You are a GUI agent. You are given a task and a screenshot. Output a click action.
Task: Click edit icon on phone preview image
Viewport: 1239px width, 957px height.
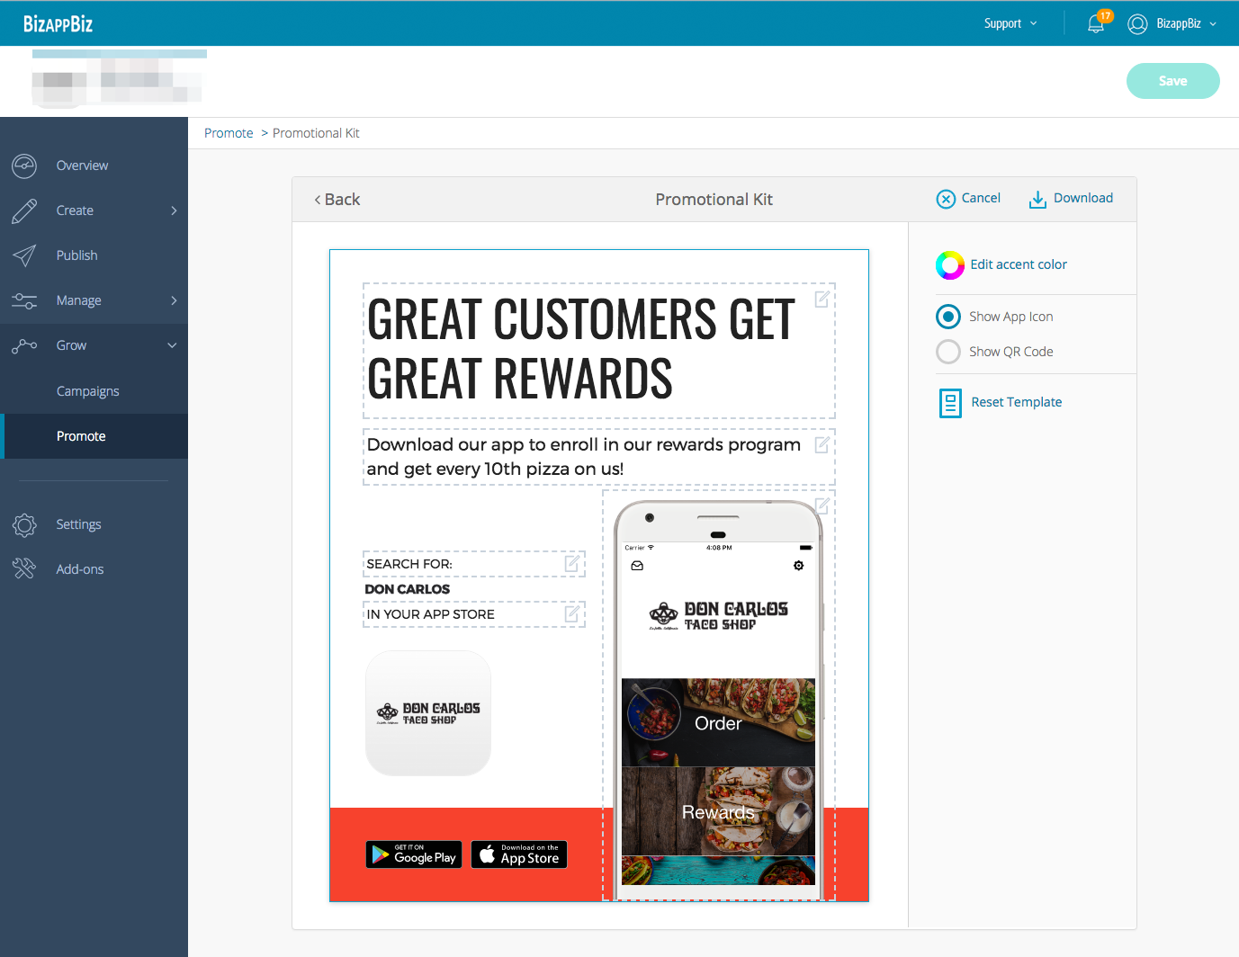[822, 505]
